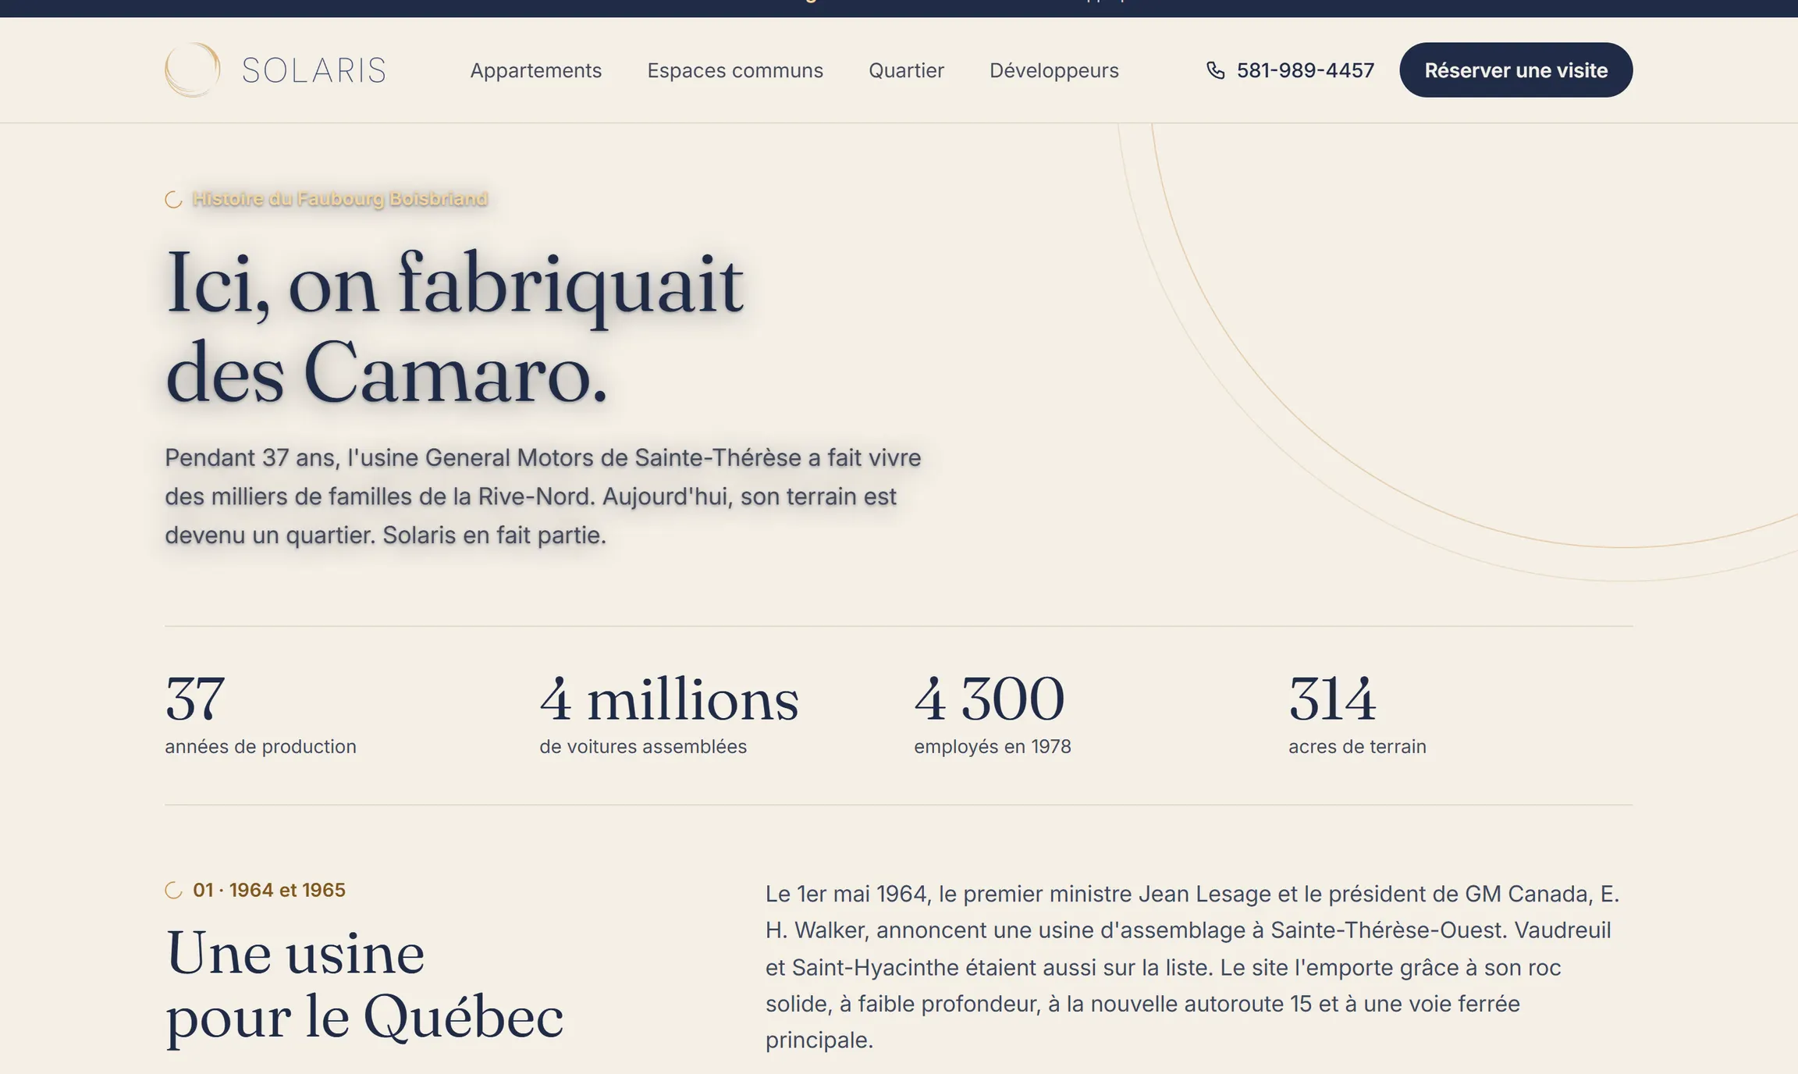The height and width of the screenshot is (1074, 1798).
Task: Click the crescent icon beside 01 · 1964 et 1965
Action: 174,891
